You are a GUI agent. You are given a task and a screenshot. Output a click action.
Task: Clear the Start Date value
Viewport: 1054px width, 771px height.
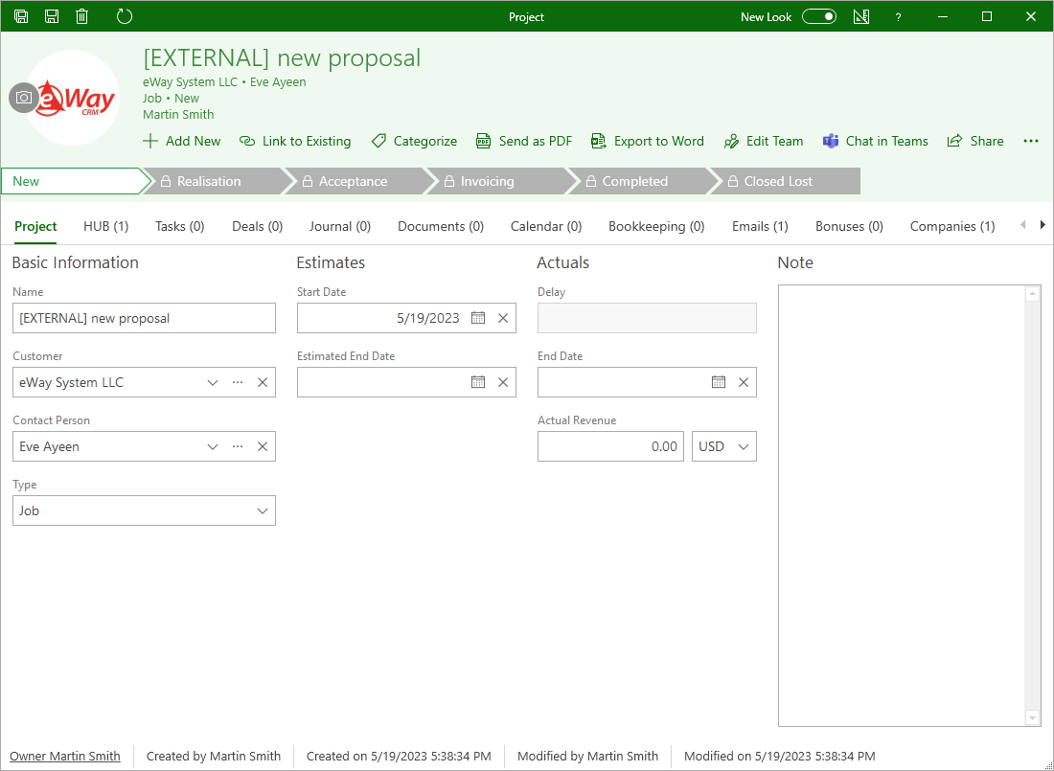[503, 318]
